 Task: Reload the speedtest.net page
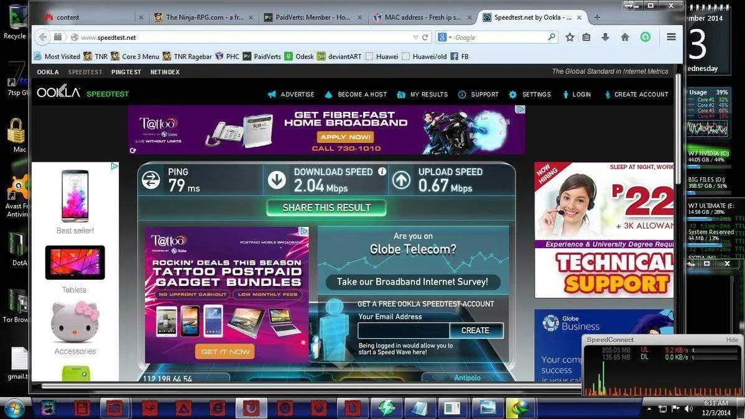[x=425, y=37]
